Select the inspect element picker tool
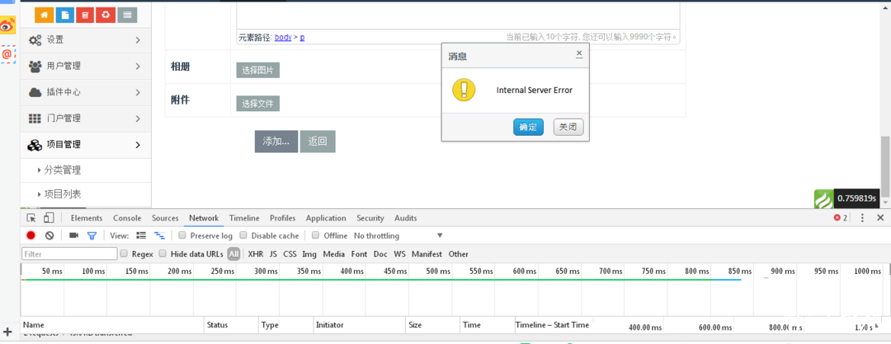 tap(31, 218)
